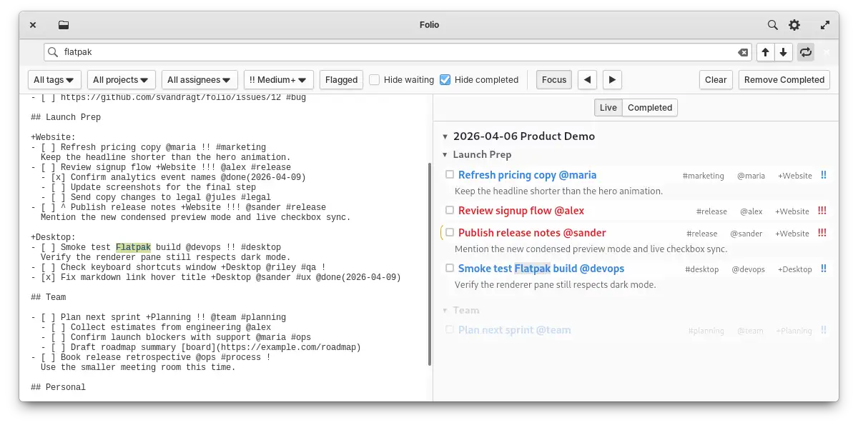Click the 'Check keyboard shortcuts window' editor line
Screen dimensions: 858x430
pyautogui.click(x=178, y=267)
